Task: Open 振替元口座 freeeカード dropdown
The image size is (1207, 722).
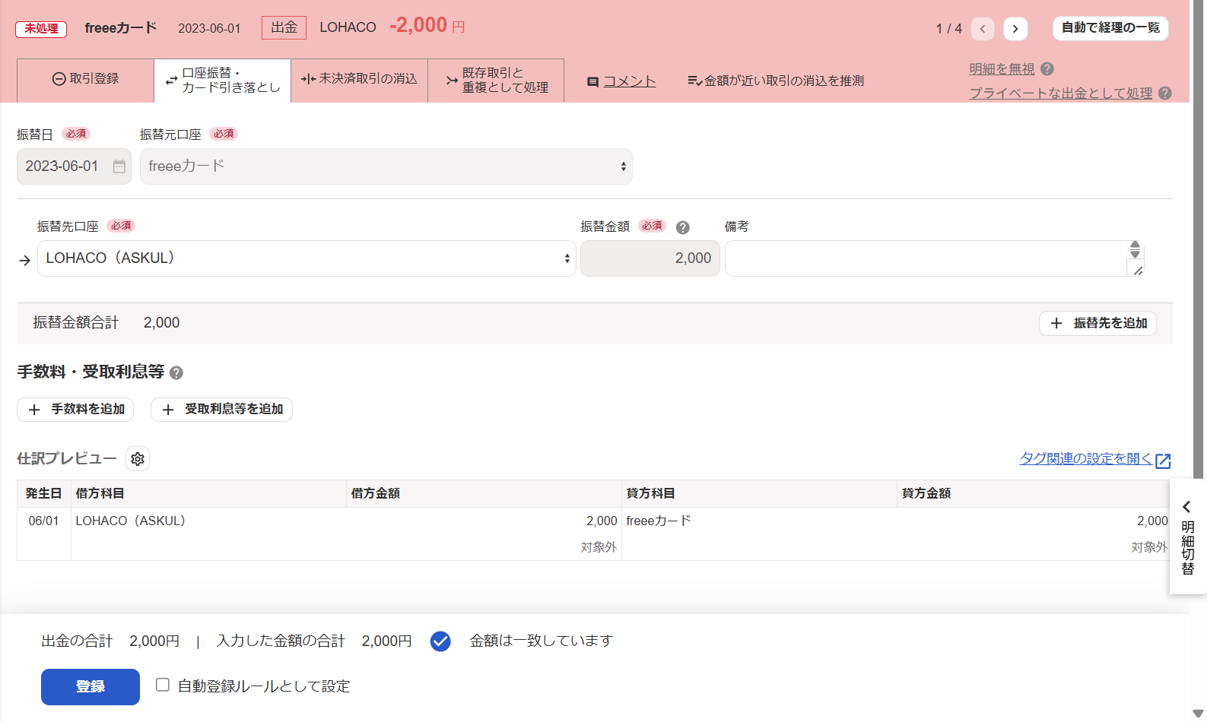Action: click(x=386, y=166)
